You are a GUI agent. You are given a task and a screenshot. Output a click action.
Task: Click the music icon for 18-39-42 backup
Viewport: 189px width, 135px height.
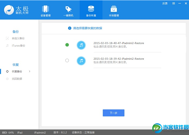click(81, 61)
